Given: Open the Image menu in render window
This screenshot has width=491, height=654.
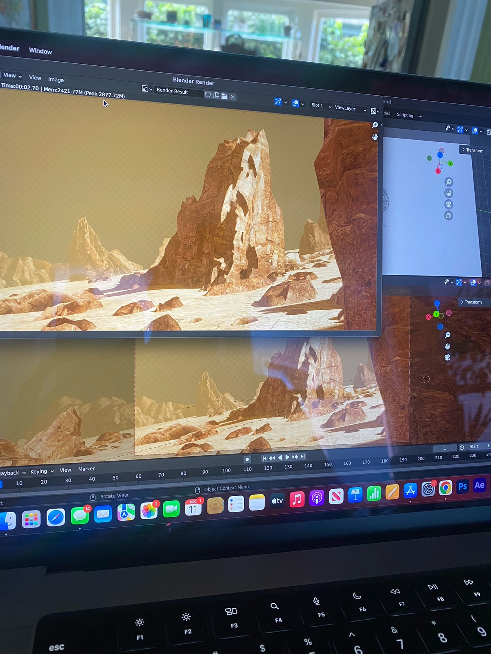Looking at the screenshot, I should click(56, 79).
